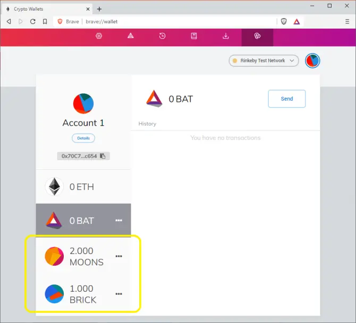Click the Ethereum diamond logo
The image size is (356, 323).
tap(54, 187)
